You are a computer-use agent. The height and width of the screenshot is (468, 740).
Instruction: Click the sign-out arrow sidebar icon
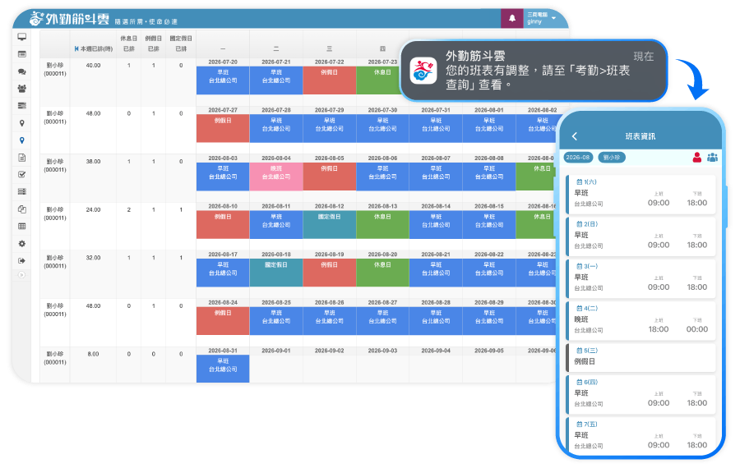coord(21,260)
